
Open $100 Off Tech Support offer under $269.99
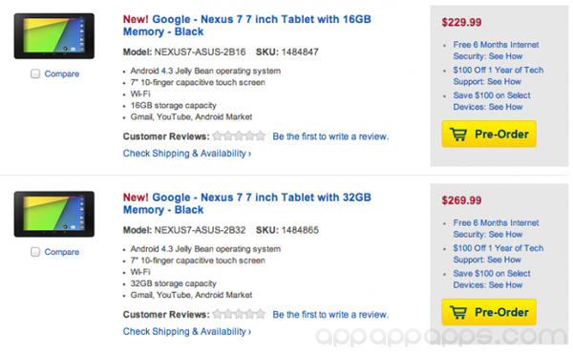499,254
